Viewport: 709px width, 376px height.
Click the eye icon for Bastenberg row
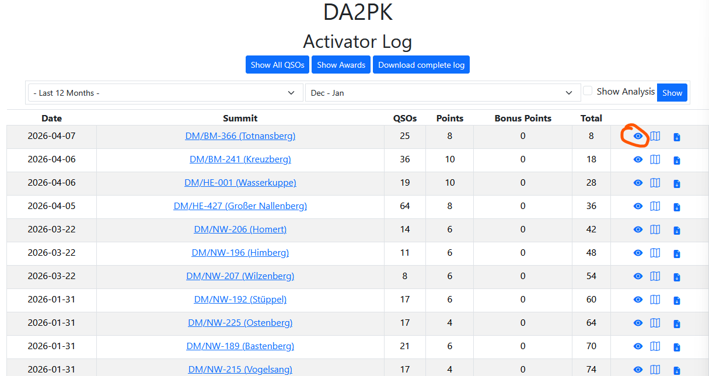[x=638, y=346]
